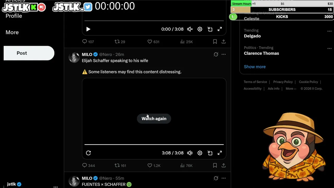The image size is (334, 188).
Task: Unmute the top video with muted speaker
Action: tap(190, 29)
